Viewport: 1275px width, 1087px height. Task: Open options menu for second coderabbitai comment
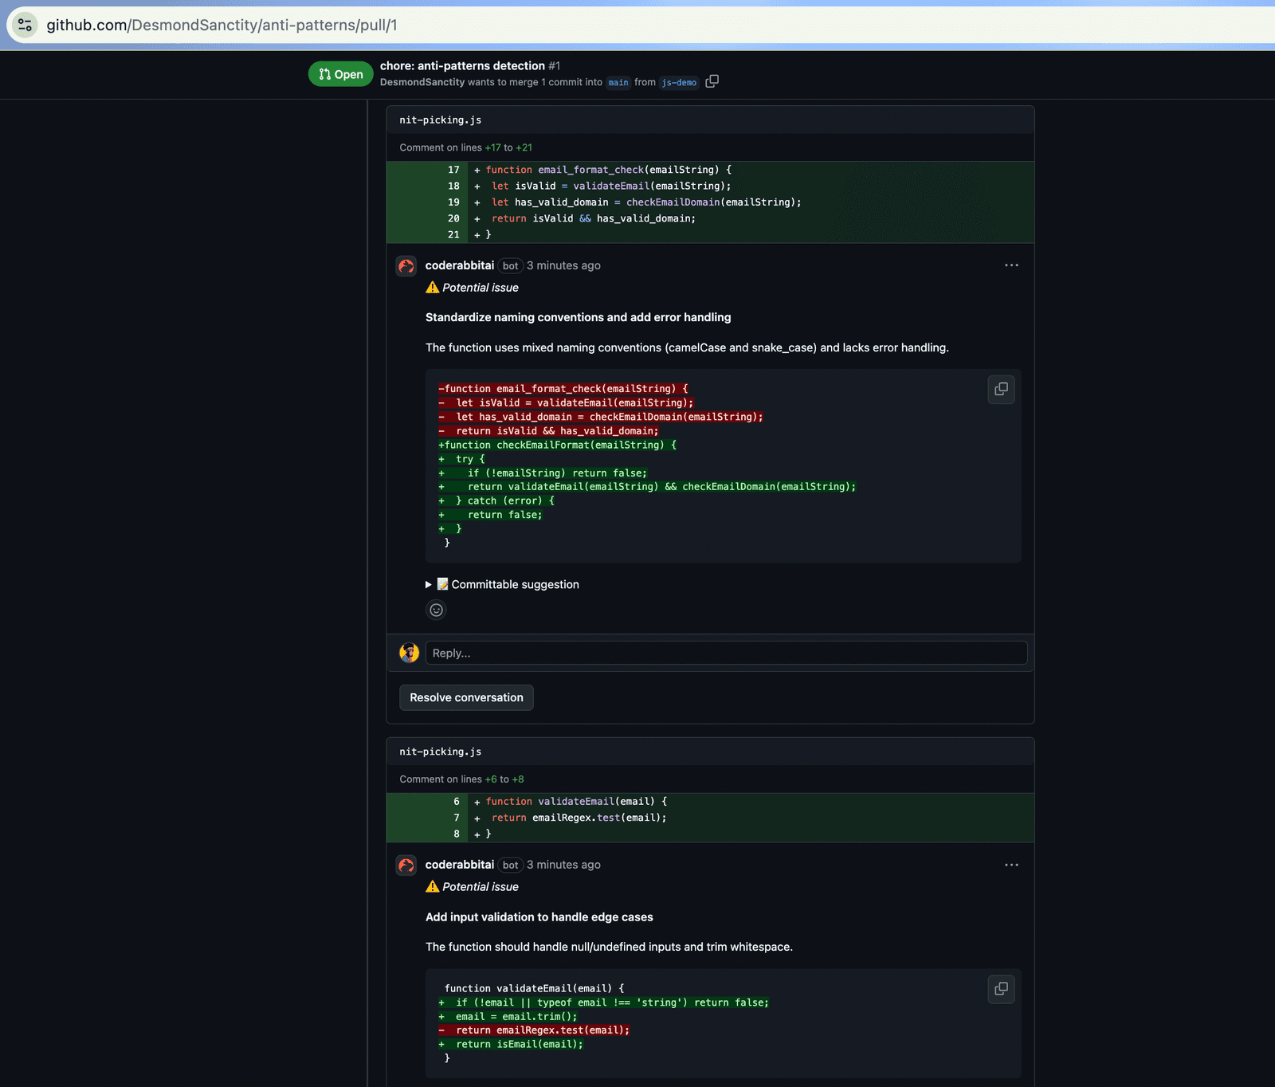coord(1011,865)
